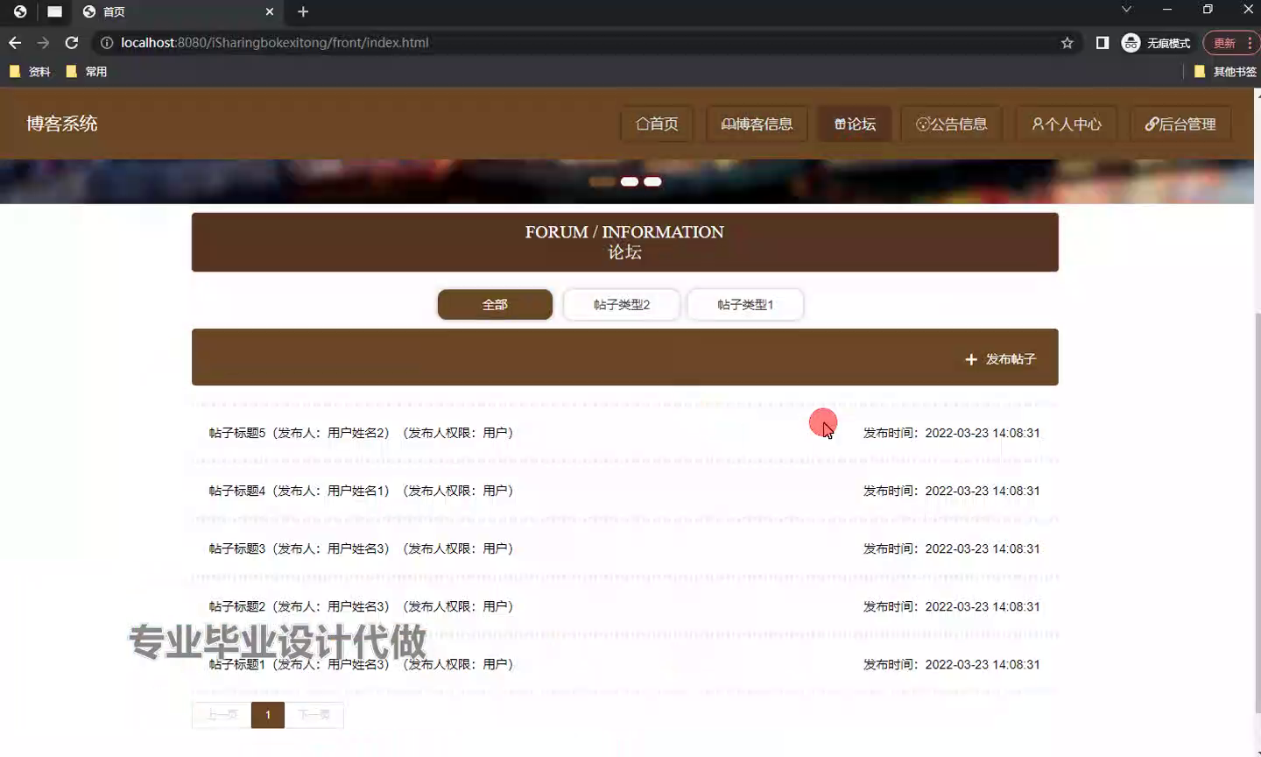
Task: Select the first carousel indicator dot
Action: [602, 181]
